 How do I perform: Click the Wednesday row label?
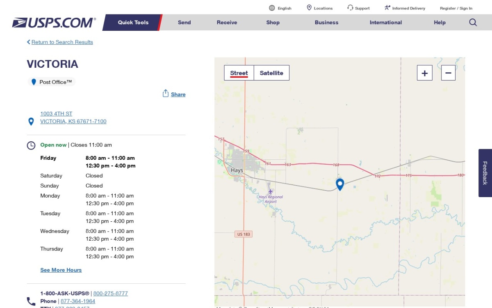coord(55,231)
